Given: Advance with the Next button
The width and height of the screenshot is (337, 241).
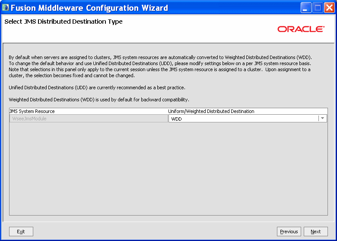Looking at the screenshot, I should pos(316,232).
